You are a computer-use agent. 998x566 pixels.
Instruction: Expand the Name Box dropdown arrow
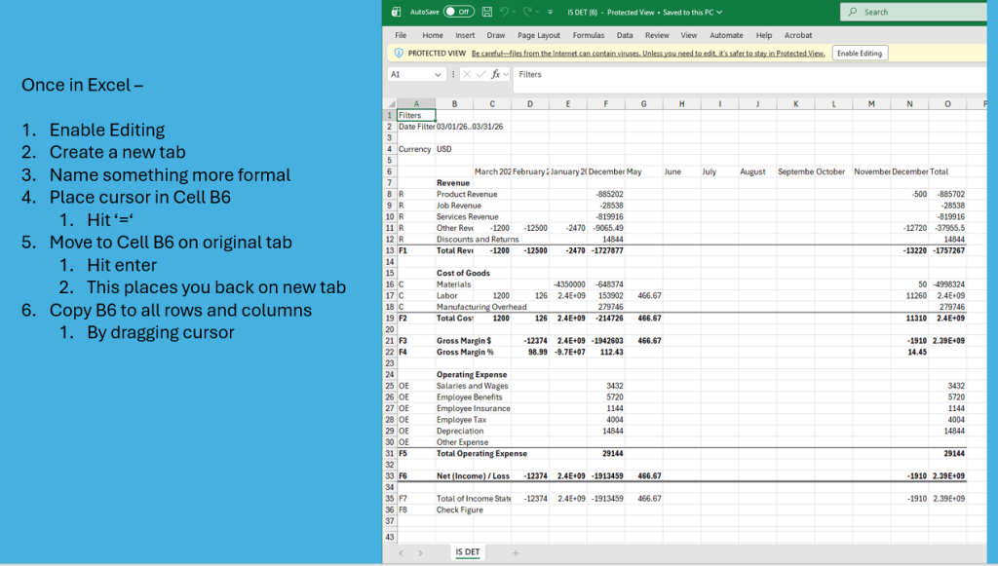pyautogui.click(x=440, y=74)
